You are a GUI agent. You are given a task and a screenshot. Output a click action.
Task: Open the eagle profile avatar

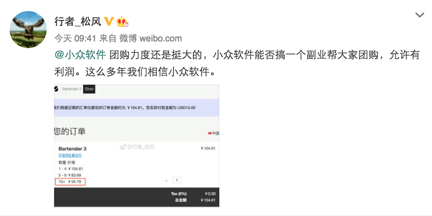click(28, 30)
